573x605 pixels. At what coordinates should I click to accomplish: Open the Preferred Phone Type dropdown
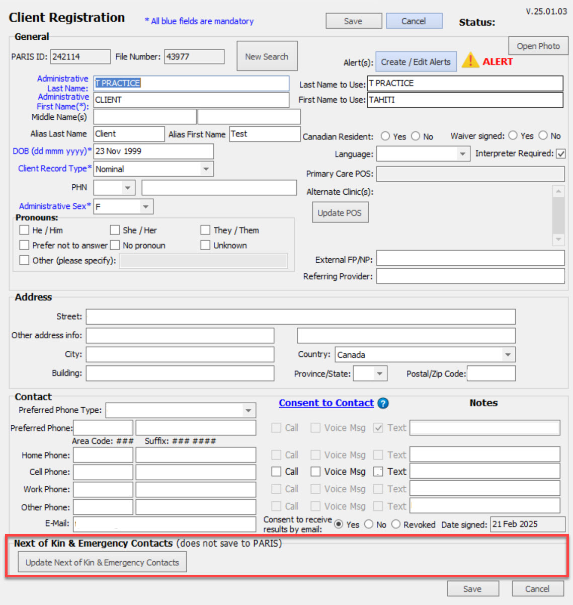(x=248, y=410)
